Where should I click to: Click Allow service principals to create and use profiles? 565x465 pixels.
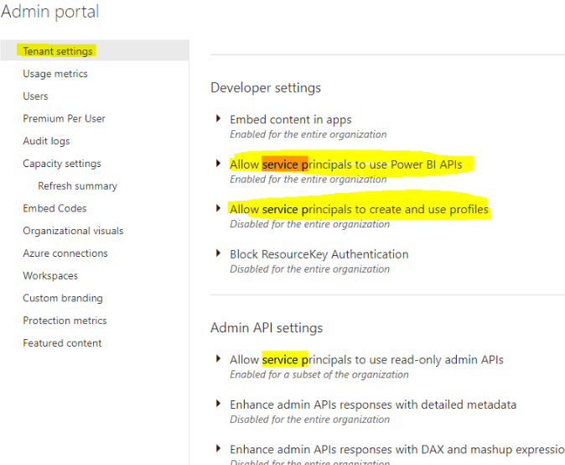tap(360, 209)
